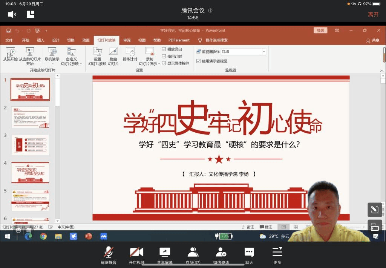Open the 自定义幻灯片放映 dropdown
Image resolution: width=386 pixels, height=268 pixels.
(x=71, y=64)
